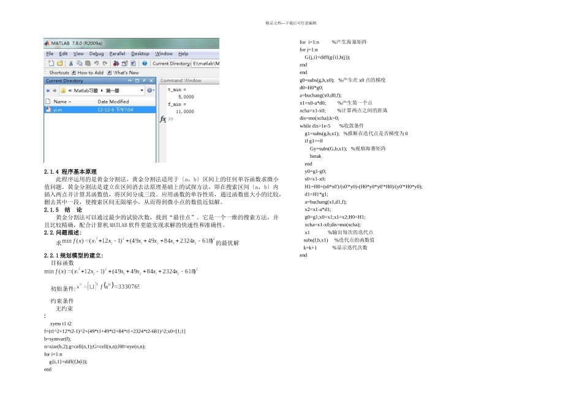Open Help via blue question mark icon

pos(145,64)
